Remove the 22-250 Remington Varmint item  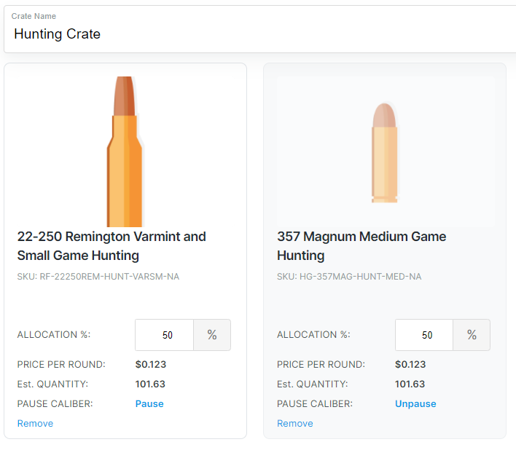[35, 423]
